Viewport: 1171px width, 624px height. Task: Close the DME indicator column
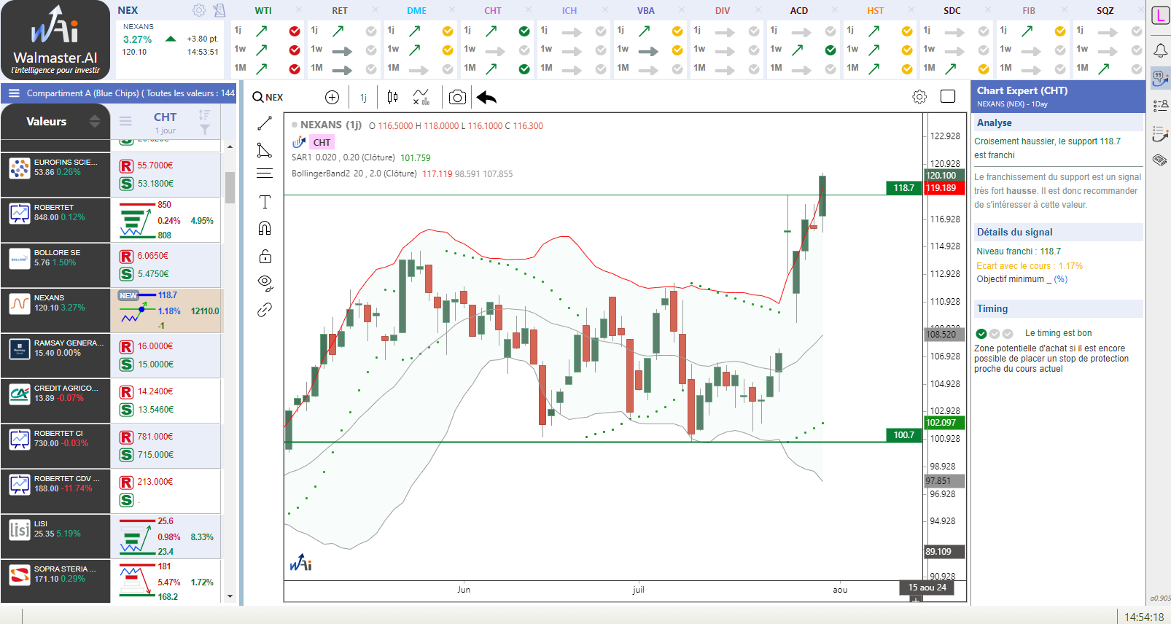click(x=451, y=10)
